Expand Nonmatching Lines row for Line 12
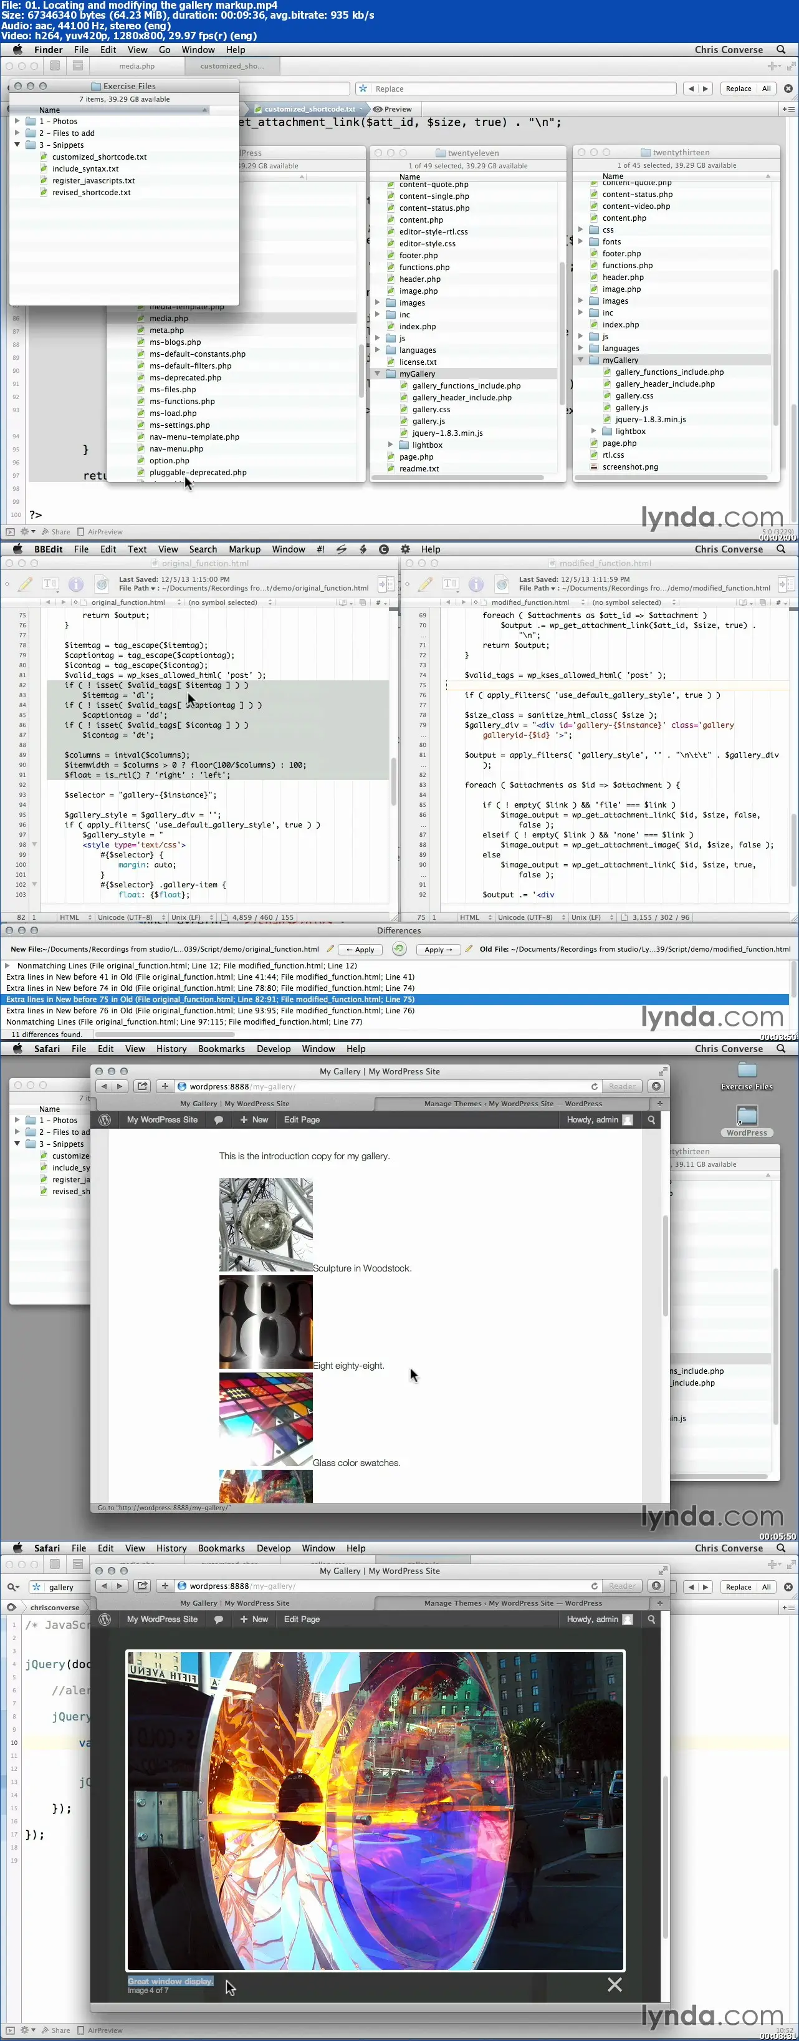The height and width of the screenshot is (2041, 799). (8, 965)
